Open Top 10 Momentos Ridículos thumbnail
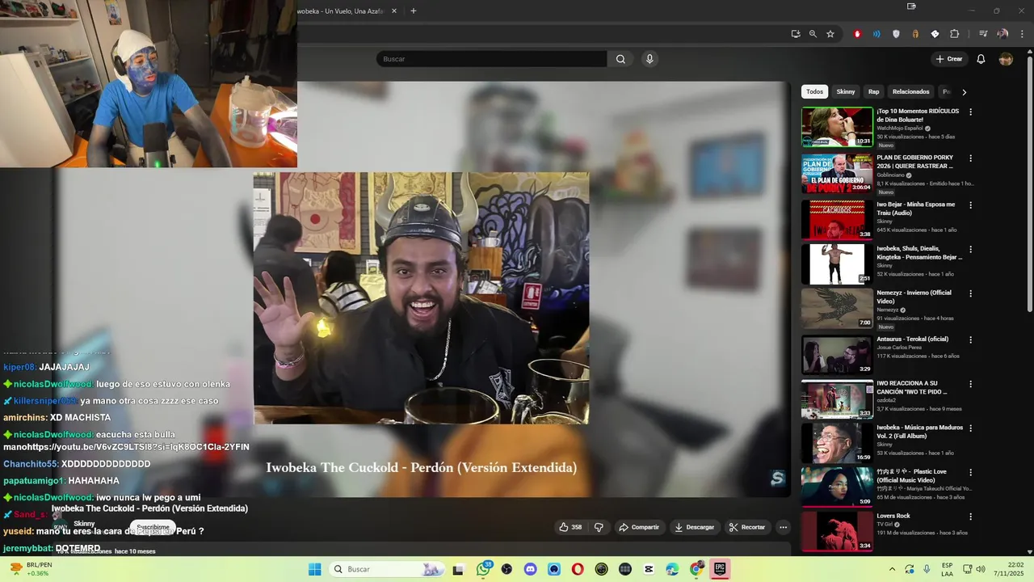 (x=837, y=127)
